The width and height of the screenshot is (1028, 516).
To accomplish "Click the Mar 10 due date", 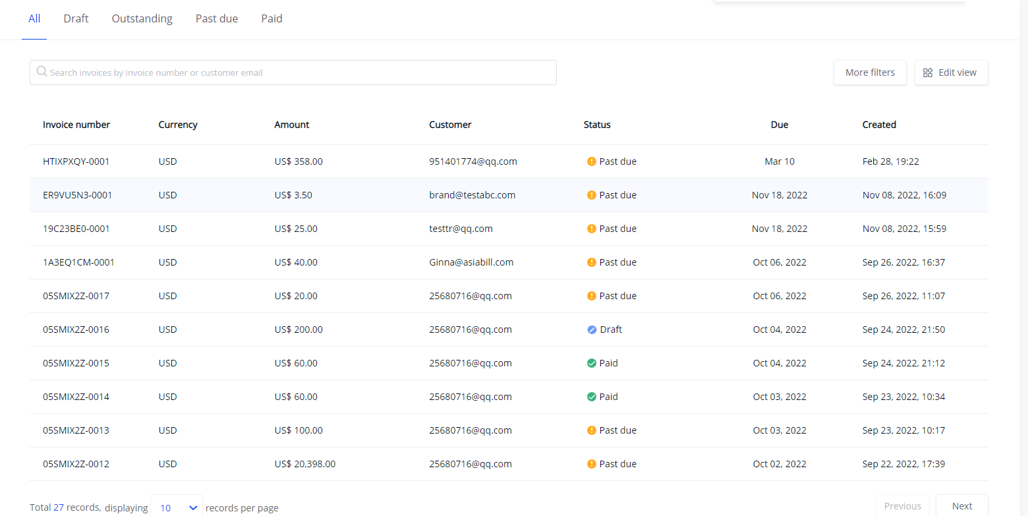I will click(780, 161).
